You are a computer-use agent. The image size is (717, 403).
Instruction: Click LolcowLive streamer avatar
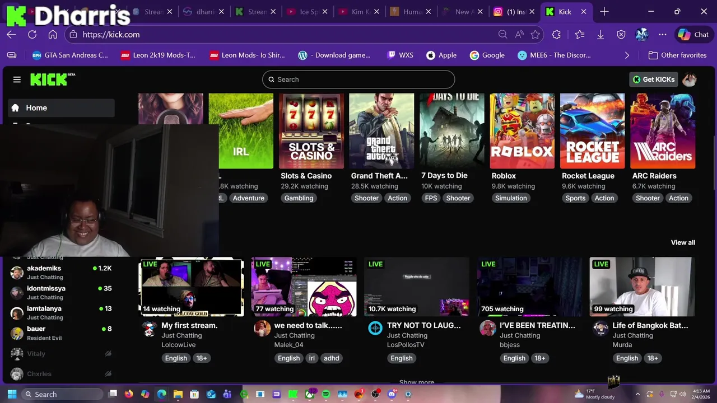click(x=149, y=329)
